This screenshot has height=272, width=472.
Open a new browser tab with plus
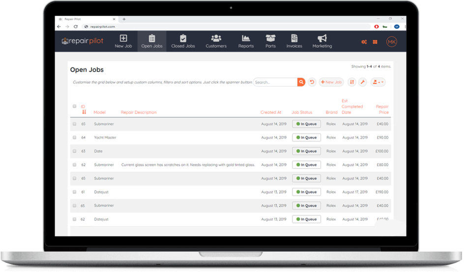click(x=124, y=19)
